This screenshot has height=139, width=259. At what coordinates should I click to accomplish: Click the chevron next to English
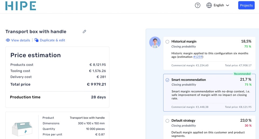(227, 5)
